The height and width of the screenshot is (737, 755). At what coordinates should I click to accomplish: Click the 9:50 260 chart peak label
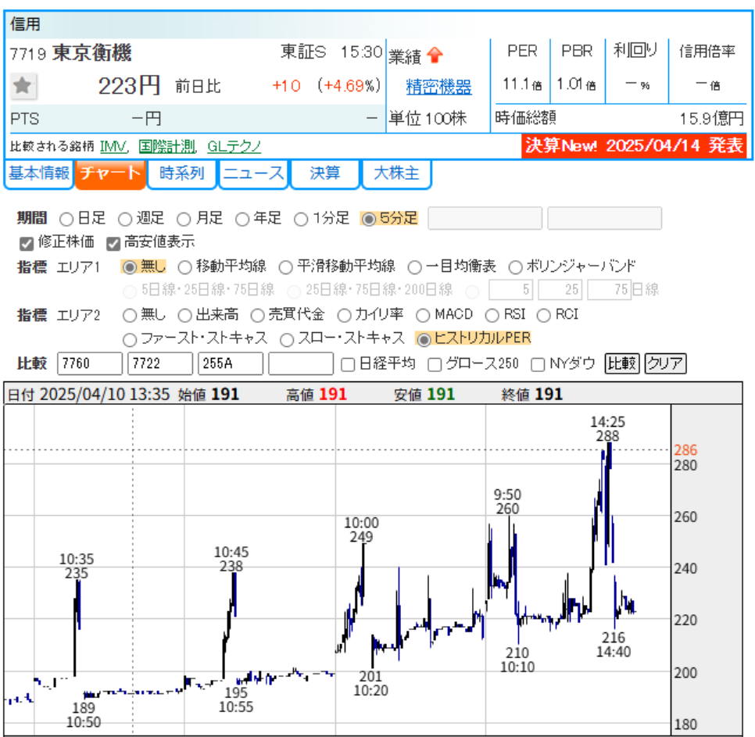(x=507, y=502)
